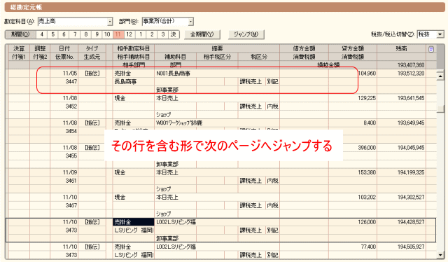Open the 部門 dropdown arrow
The image size is (448, 262).
point(190,22)
